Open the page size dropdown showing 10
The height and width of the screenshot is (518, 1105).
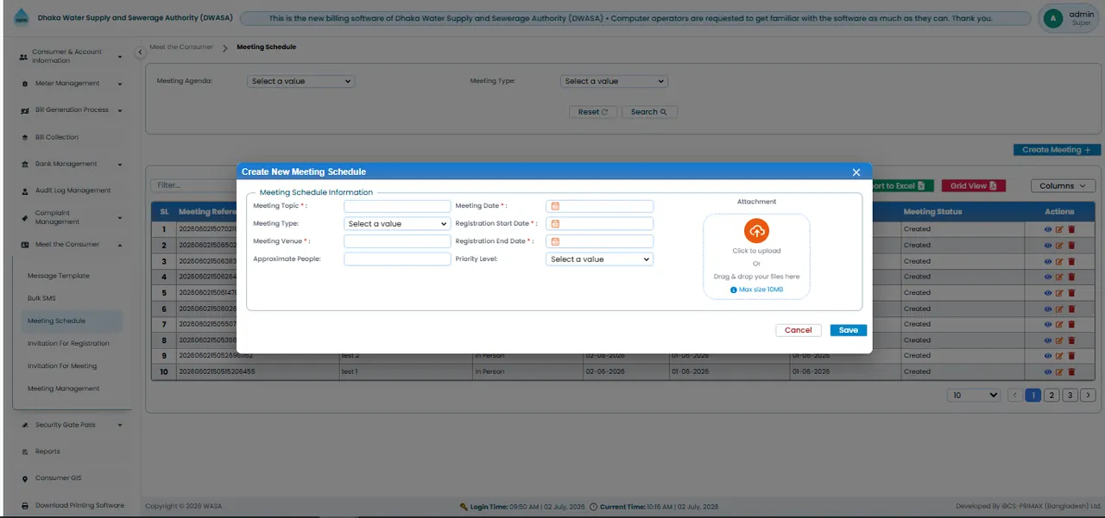click(974, 396)
